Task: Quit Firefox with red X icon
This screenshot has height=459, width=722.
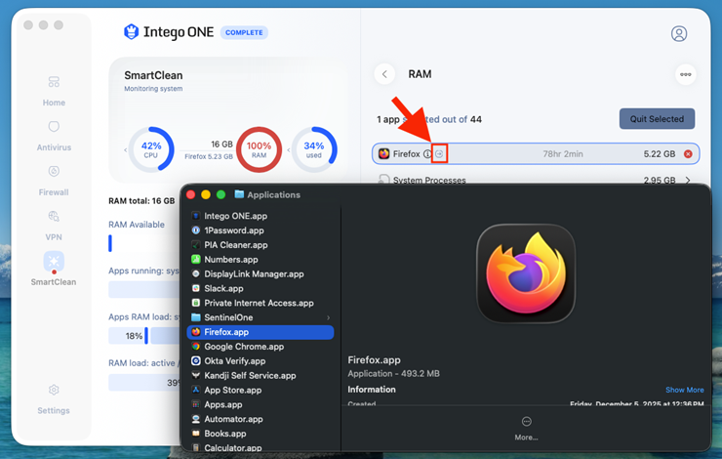Action: tap(688, 154)
